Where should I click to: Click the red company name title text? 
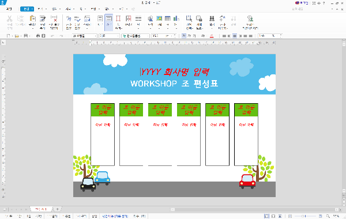coord(175,72)
